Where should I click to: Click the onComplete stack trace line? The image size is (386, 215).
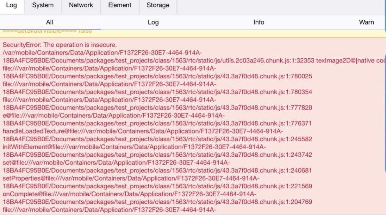pyautogui.click(x=129, y=194)
